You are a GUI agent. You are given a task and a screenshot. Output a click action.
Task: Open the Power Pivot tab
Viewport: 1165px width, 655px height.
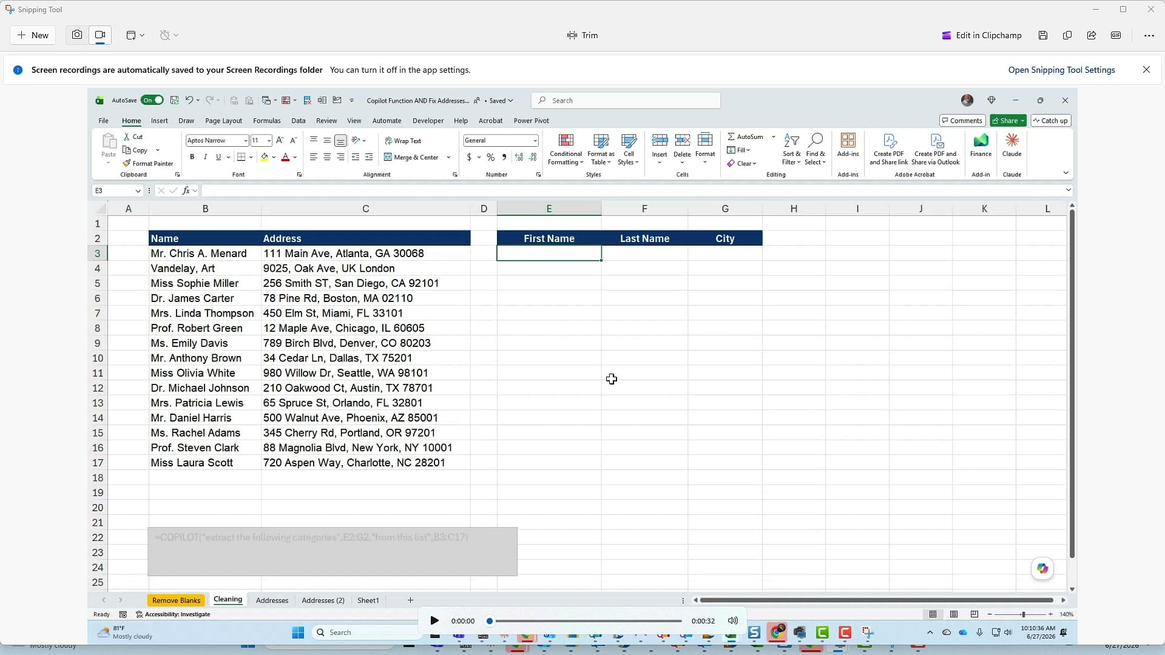click(532, 121)
